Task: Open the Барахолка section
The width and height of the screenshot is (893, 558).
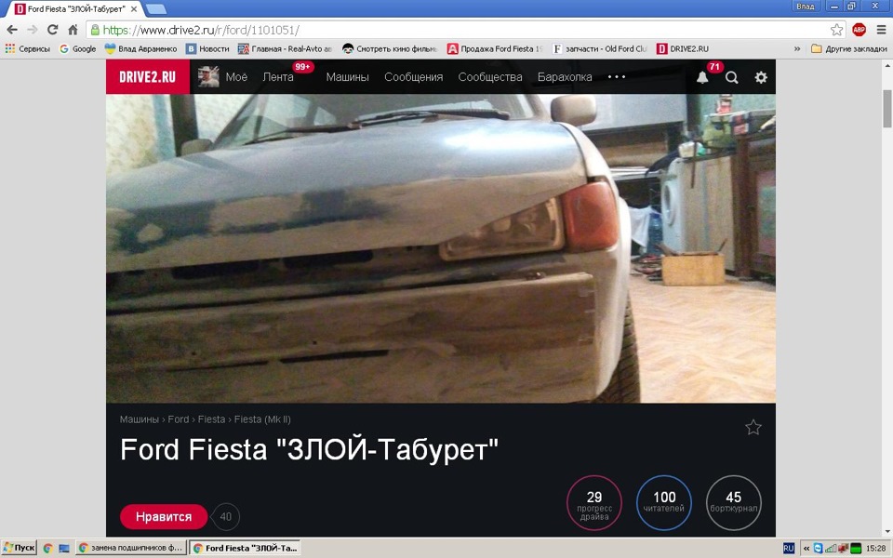Action: [x=565, y=77]
